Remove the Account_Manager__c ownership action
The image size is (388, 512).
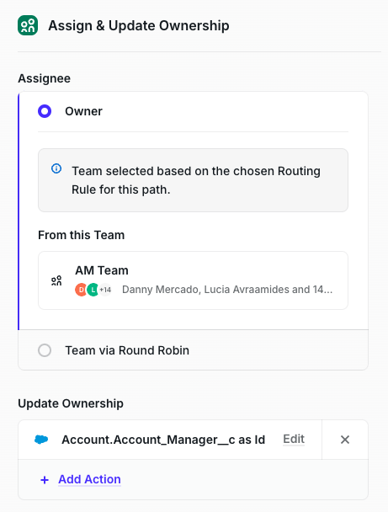click(345, 440)
